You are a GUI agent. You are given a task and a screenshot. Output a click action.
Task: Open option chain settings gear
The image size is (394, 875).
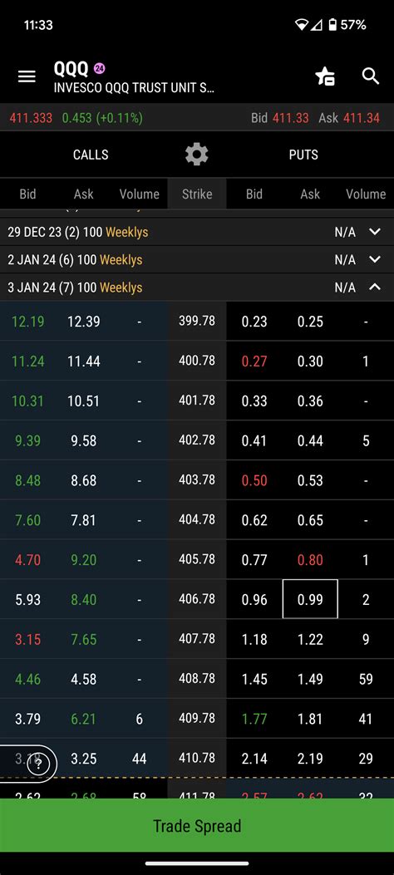197,154
